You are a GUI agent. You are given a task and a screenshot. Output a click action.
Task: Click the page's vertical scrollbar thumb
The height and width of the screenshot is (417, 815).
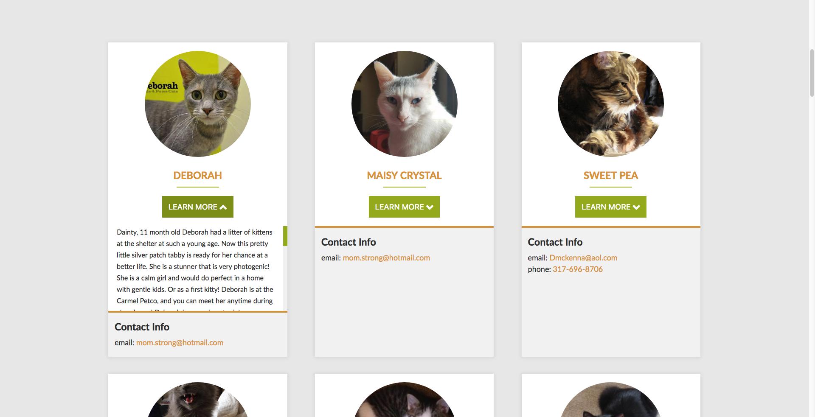pos(812,73)
